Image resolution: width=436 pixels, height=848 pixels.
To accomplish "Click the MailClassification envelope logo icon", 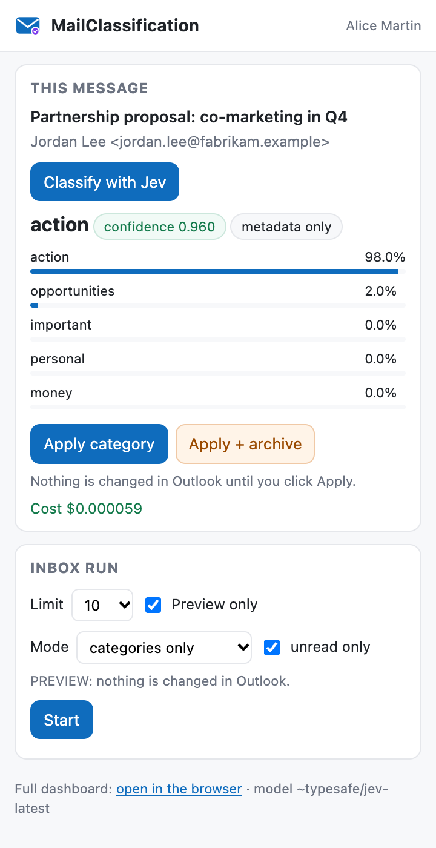I will (x=28, y=25).
